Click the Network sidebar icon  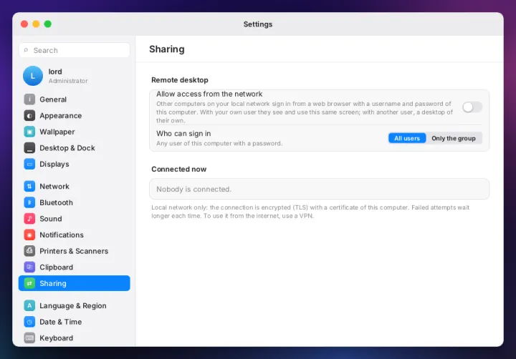pyautogui.click(x=29, y=186)
